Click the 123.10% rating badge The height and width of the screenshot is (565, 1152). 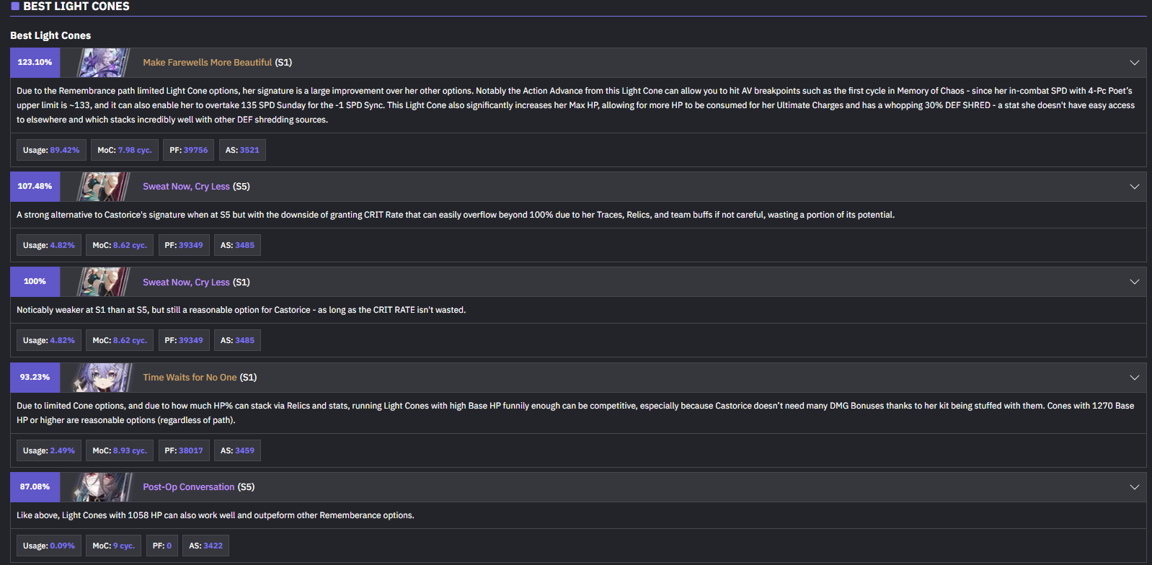pyautogui.click(x=35, y=63)
